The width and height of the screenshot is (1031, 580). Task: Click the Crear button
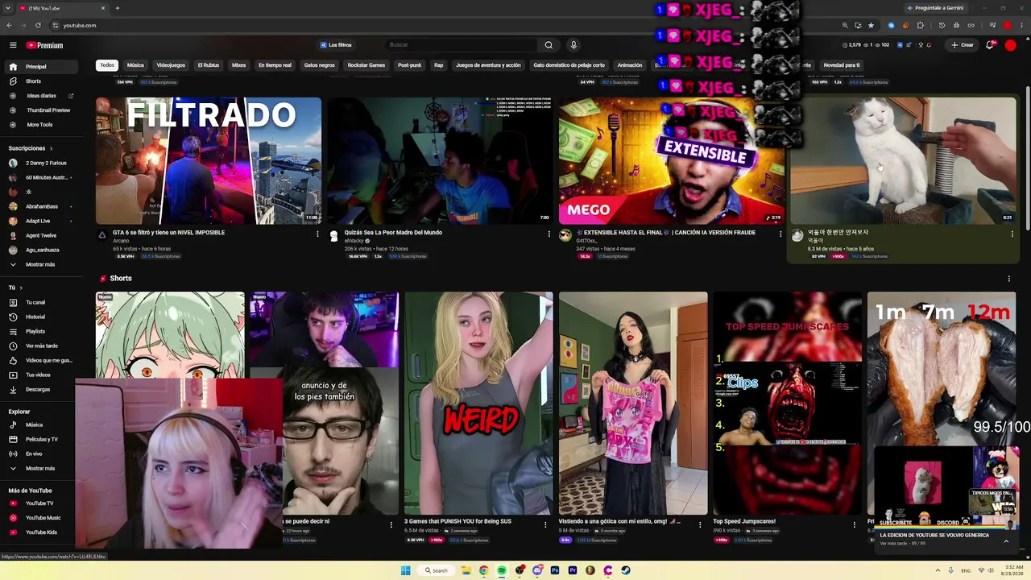[x=963, y=45]
